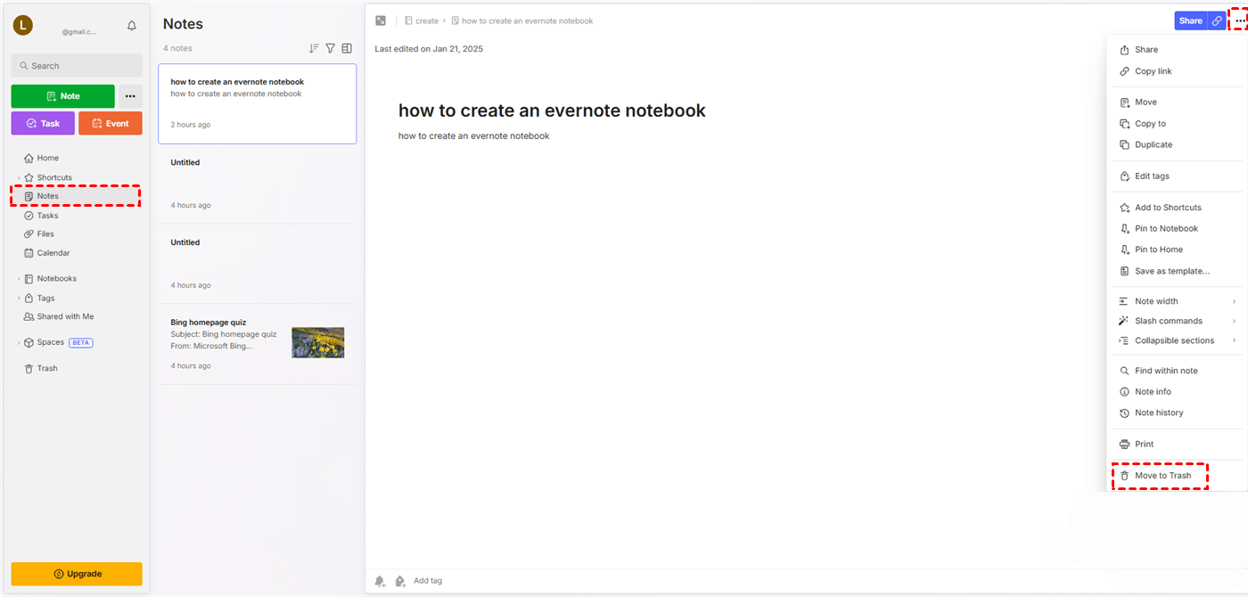Go to Home in sidebar
This screenshot has height=597, width=1248.
[48, 158]
